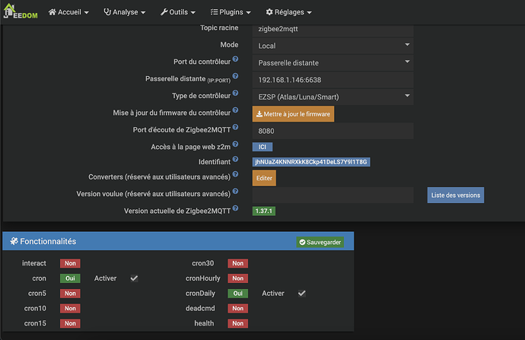Viewport: 525px width, 340px height.
Task: Toggle the Activer checkbox for cronDaily
Action: click(x=301, y=293)
